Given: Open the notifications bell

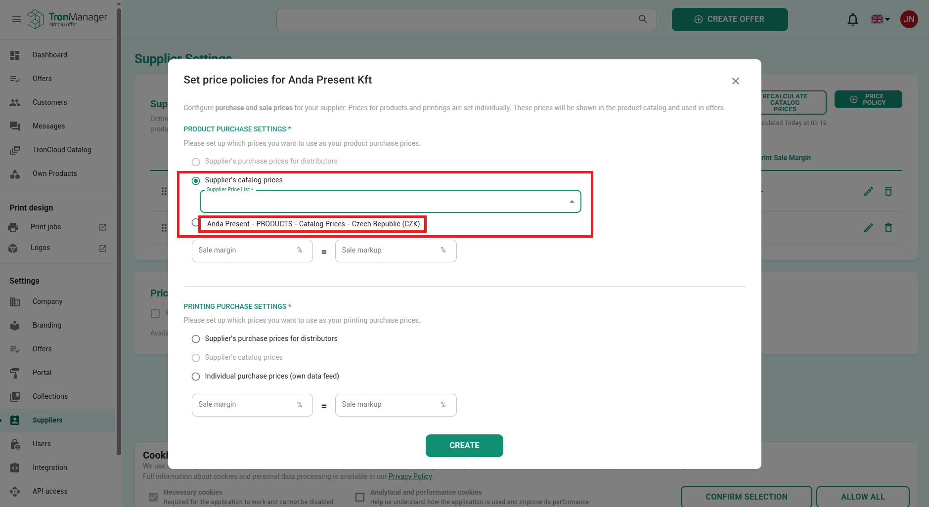Looking at the screenshot, I should [853, 19].
